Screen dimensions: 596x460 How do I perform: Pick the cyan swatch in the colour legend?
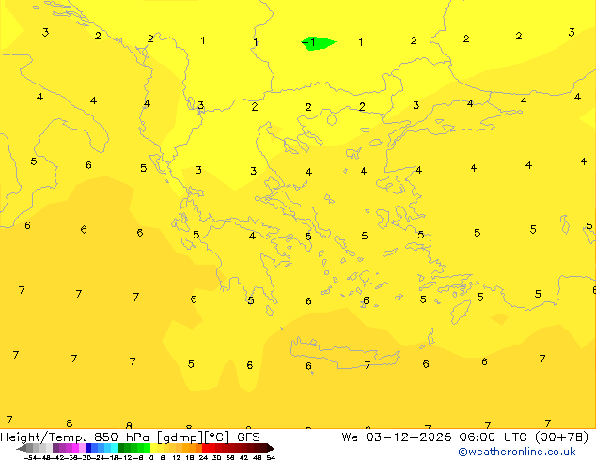[x=114, y=448]
